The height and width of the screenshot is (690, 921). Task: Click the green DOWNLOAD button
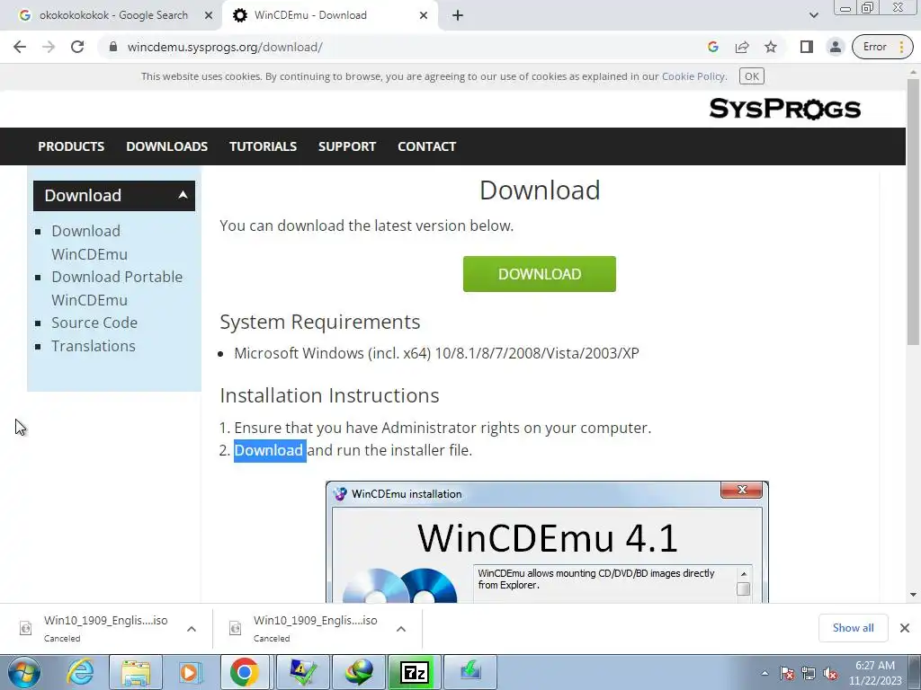pos(540,274)
